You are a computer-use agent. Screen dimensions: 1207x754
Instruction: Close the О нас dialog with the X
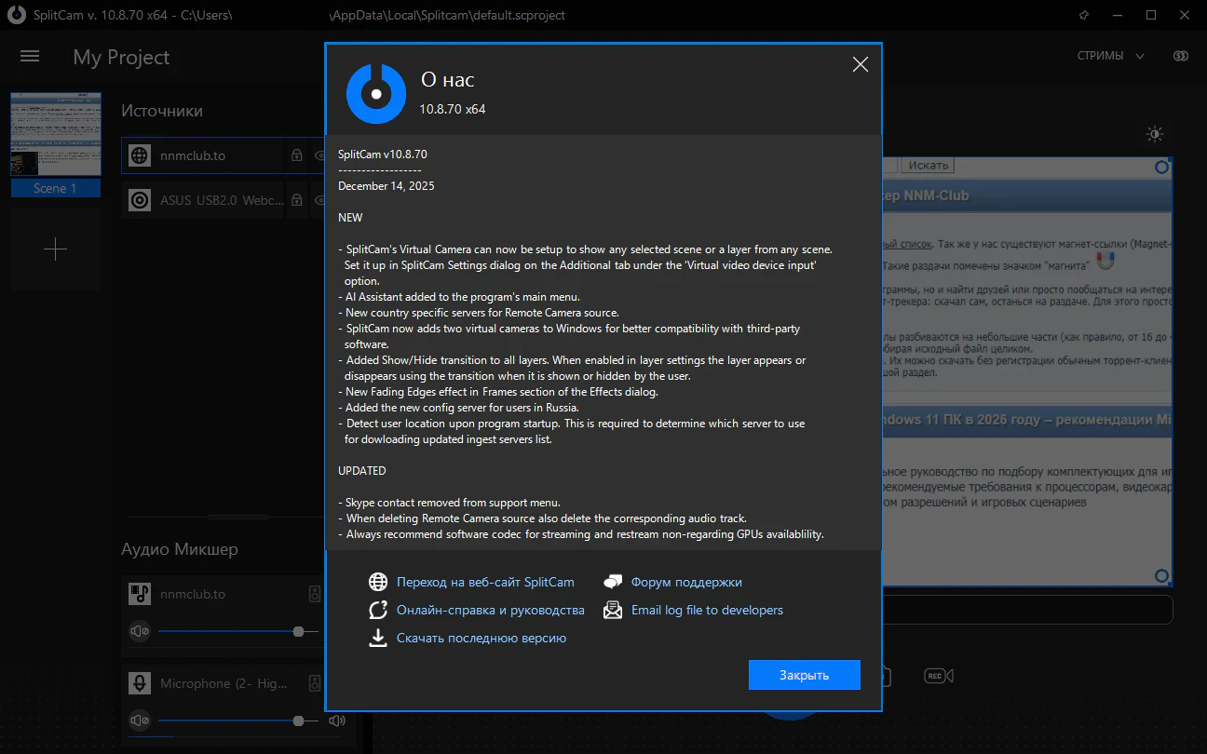861,64
